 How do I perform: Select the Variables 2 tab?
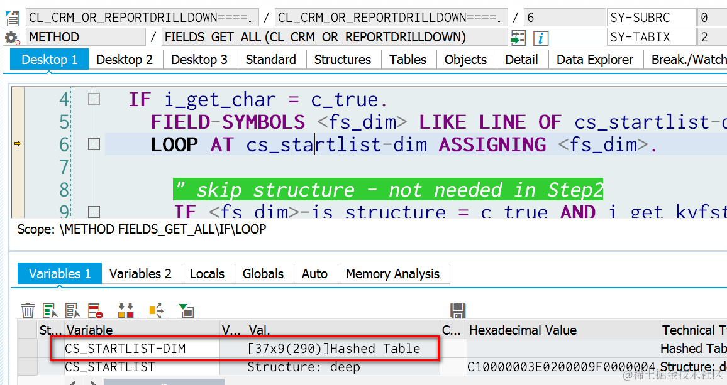coord(140,274)
